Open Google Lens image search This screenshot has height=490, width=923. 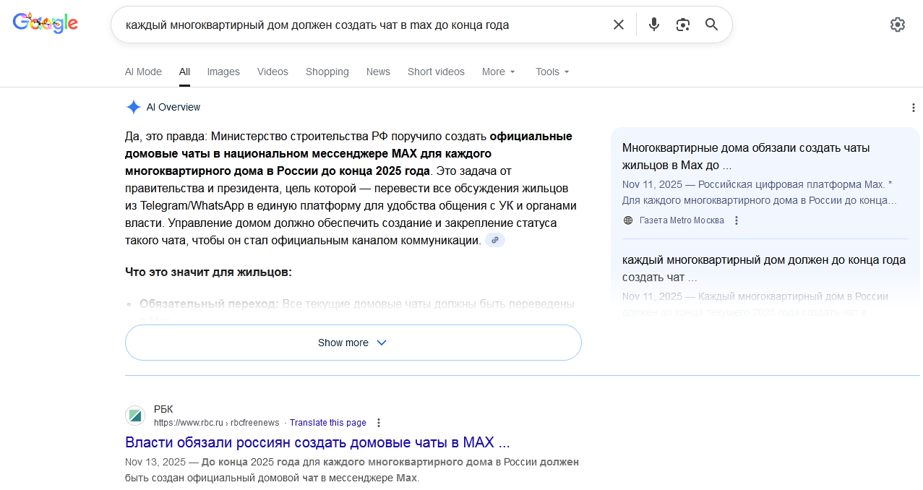[683, 25]
